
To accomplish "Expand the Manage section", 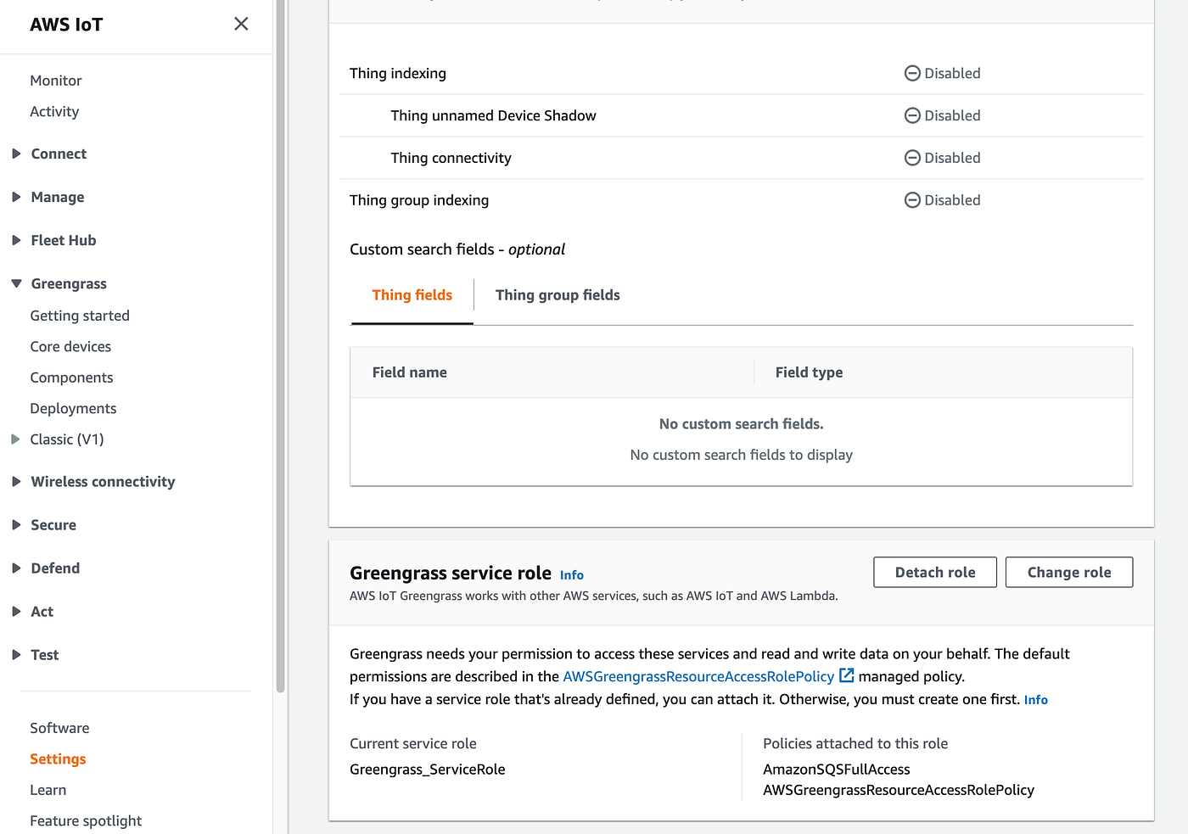I will click(17, 197).
